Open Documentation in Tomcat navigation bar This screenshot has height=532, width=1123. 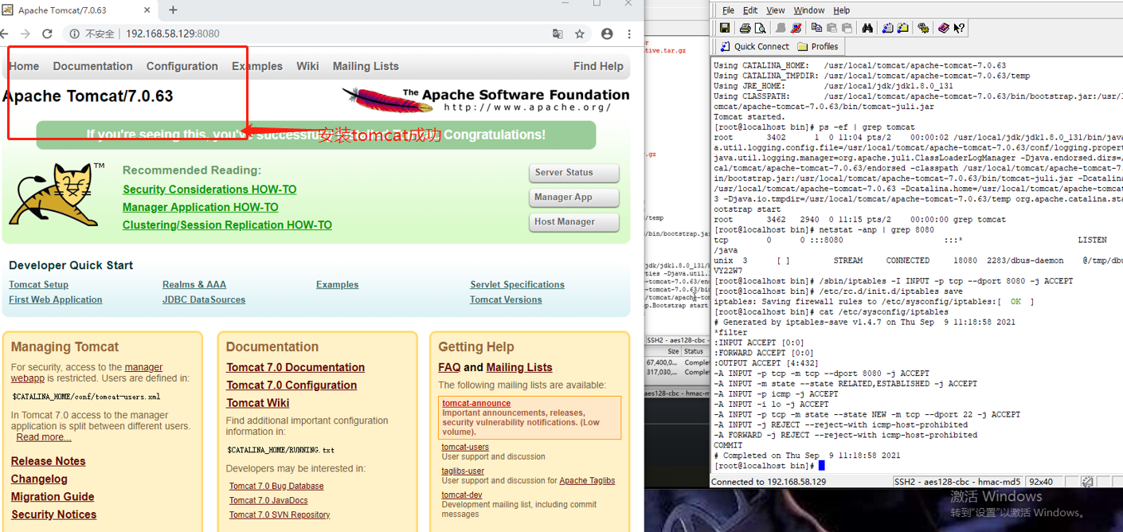(92, 66)
